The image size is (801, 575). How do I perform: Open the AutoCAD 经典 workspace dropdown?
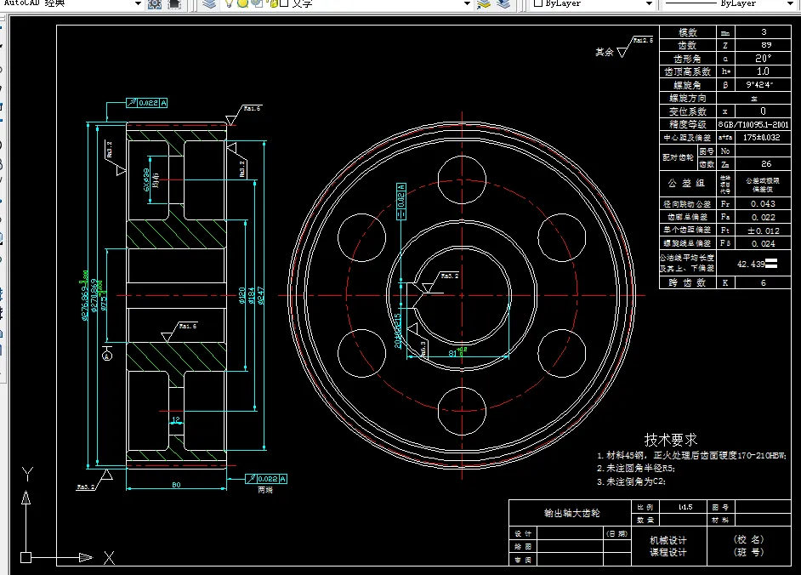coord(138,3)
